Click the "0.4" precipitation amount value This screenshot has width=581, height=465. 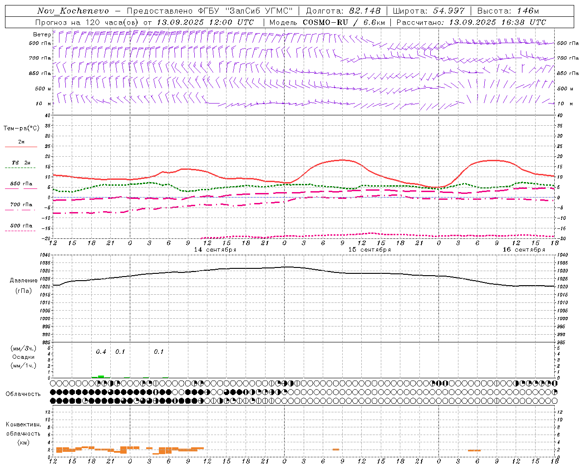click(x=101, y=352)
